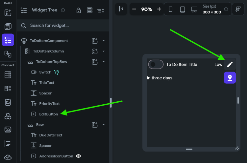Viewport: 247px width, 163px height.
Task: Select ToDoItemColumn tree row
Action: click(x=48, y=51)
